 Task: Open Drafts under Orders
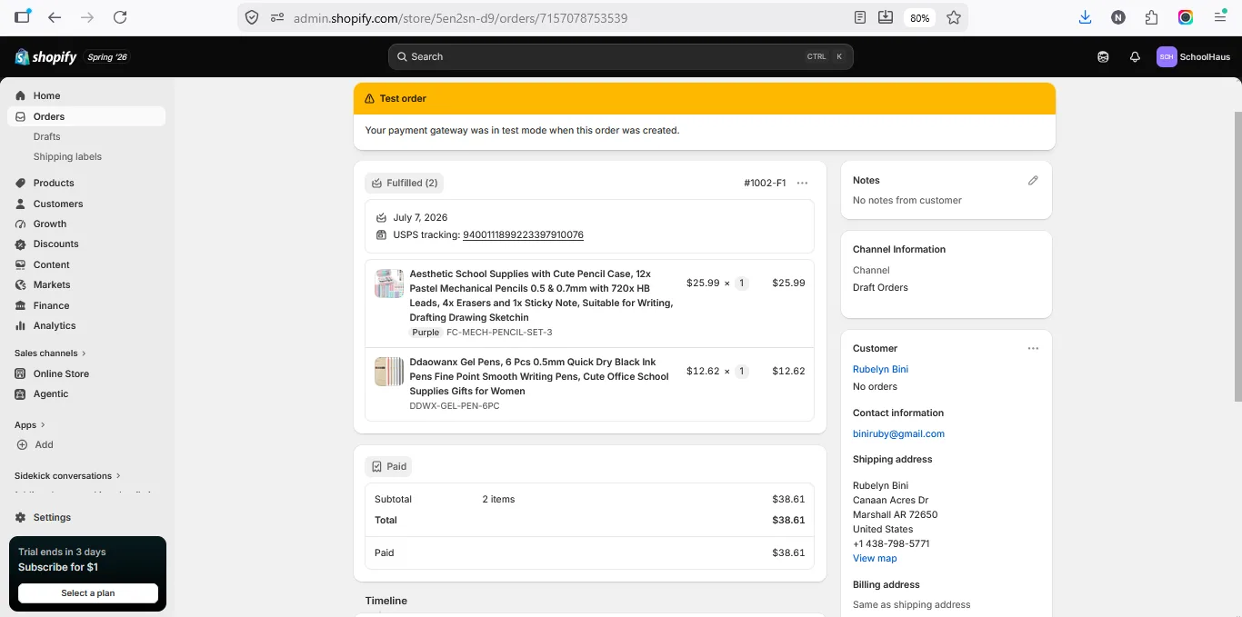(46, 136)
